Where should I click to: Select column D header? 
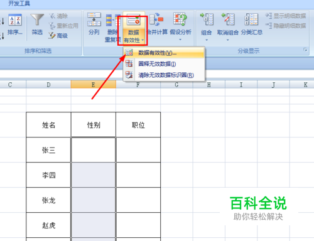[48, 85]
